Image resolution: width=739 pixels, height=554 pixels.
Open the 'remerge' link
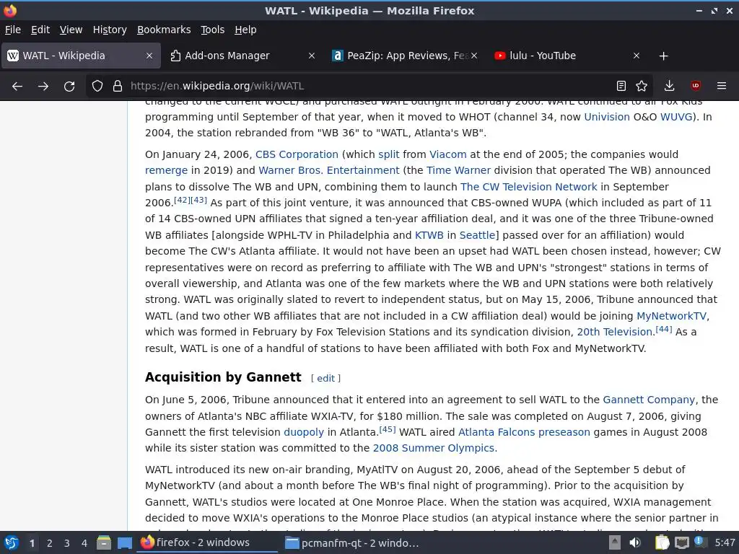(x=166, y=170)
